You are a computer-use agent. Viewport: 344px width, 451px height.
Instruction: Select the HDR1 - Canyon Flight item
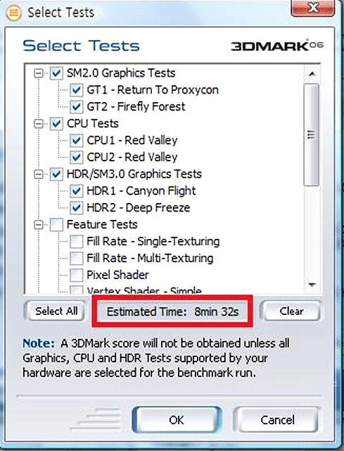(x=141, y=191)
